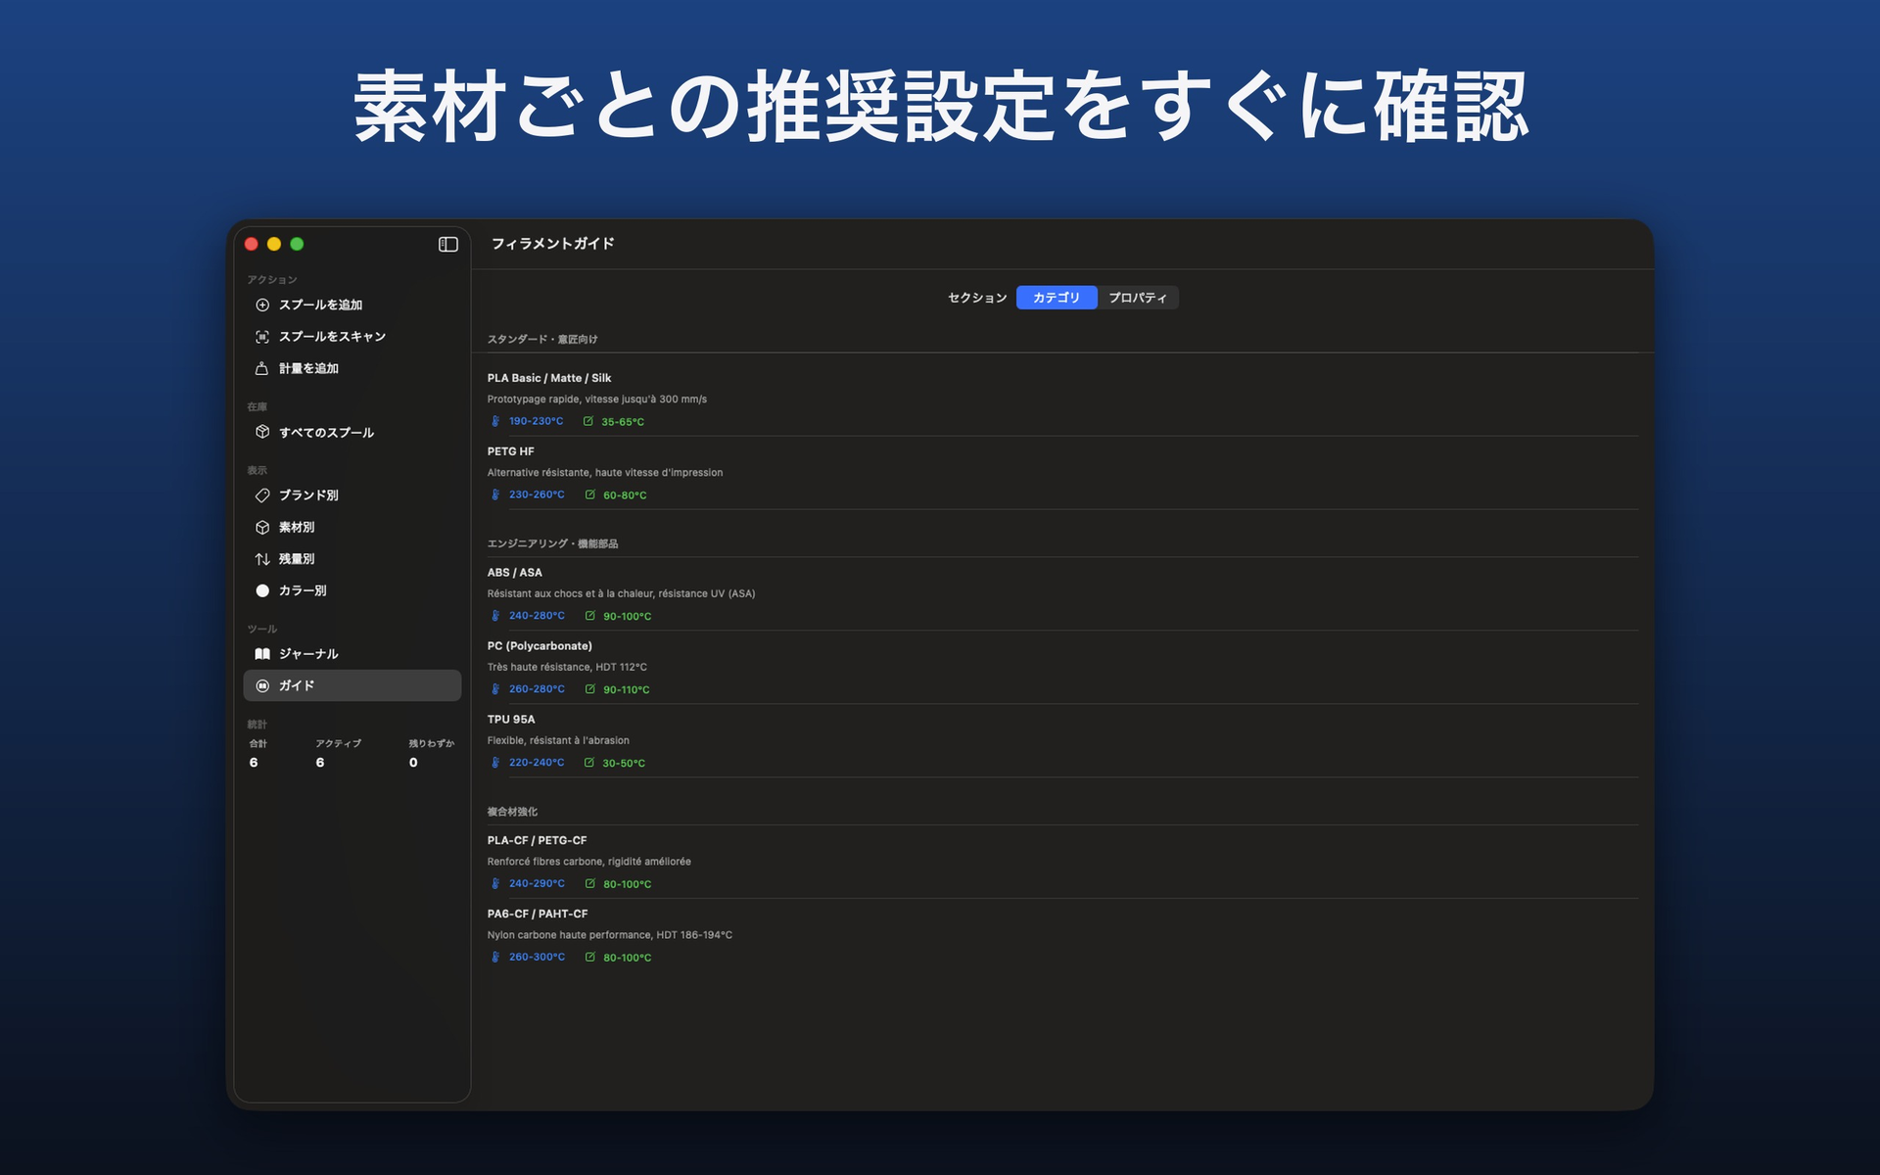Select the ガイド sidebar item
The height and width of the screenshot is (1175, 1880).
(352, 685)
